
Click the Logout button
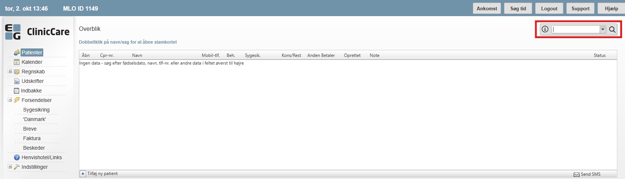pyautogui.click(x=549, y=8)
